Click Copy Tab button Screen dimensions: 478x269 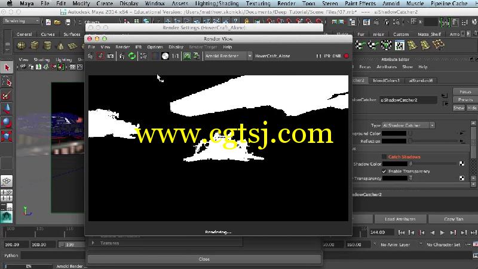pos(454,219)
